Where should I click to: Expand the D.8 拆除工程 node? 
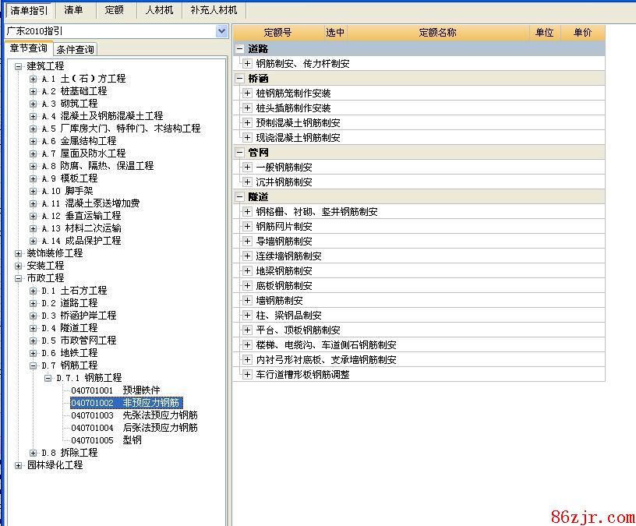tap(34, 453)
